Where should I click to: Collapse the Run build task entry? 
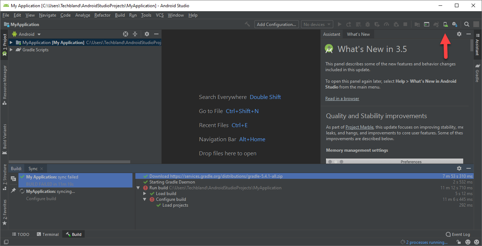click(x=138, y=187)
